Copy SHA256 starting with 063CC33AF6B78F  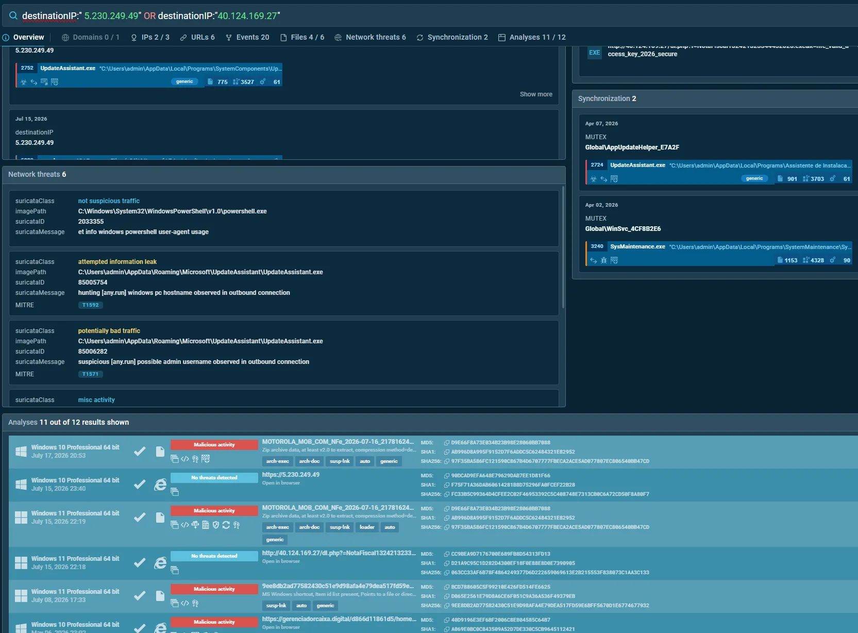tap(447, 573)
